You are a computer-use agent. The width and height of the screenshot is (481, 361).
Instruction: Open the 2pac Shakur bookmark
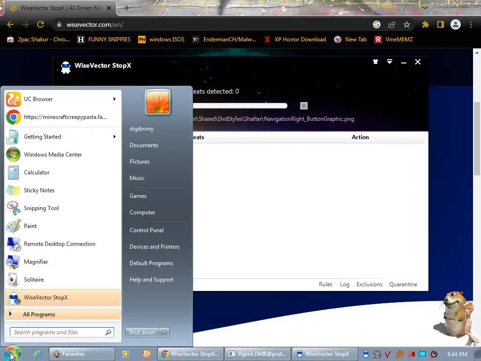click(x=39, y=39)
